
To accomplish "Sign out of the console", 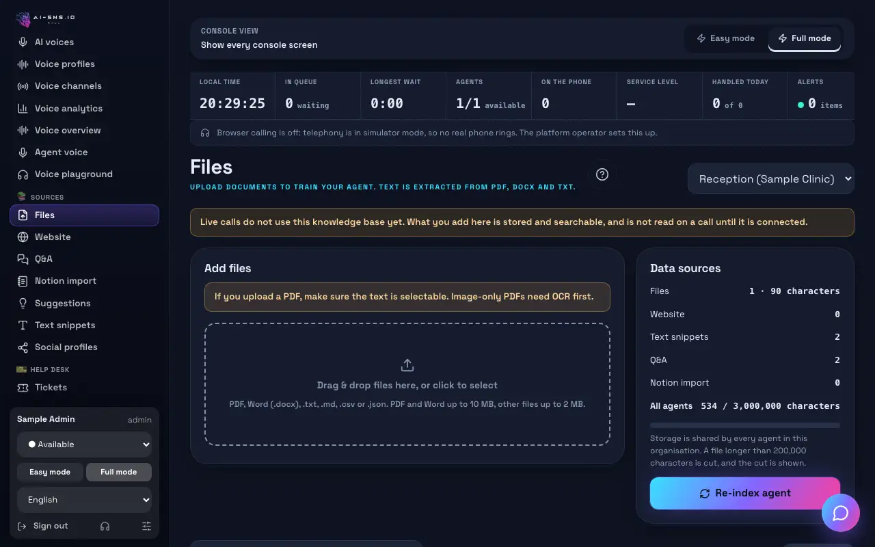I will click(42, 526).
